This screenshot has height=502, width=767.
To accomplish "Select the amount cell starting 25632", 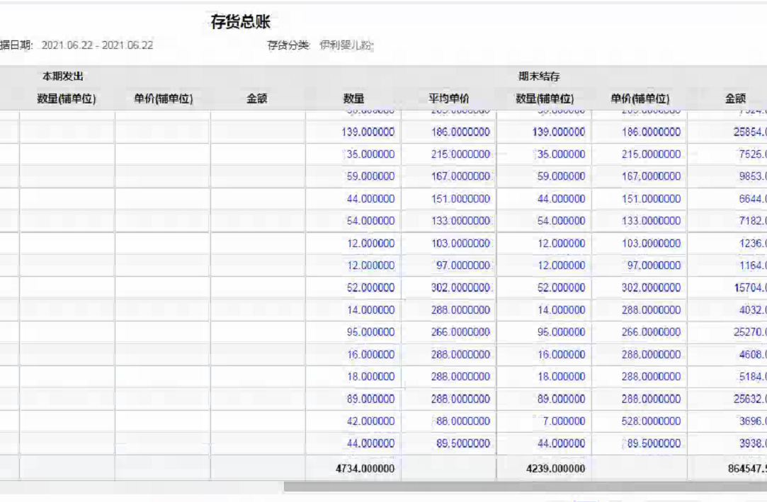I will pyautogui.click(x=750, y=399).
